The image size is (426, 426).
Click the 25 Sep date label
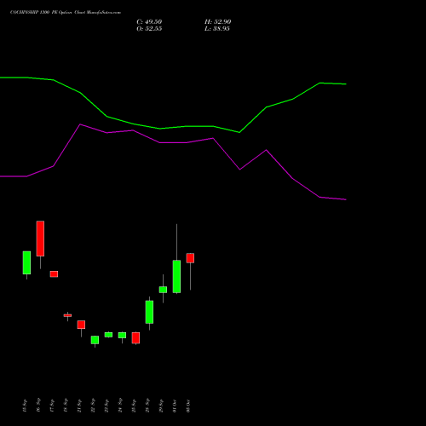click(134, 406)
